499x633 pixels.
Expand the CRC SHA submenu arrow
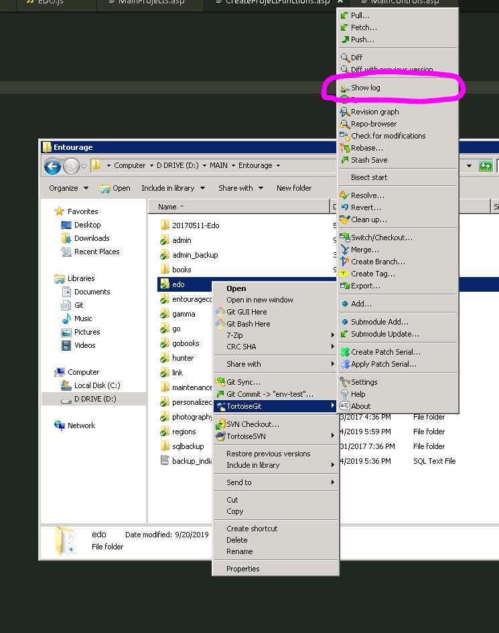pyautogui.click(x=332, y=347)
